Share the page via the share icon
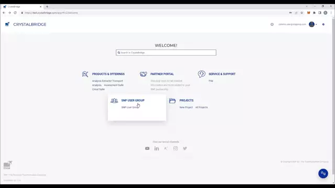This screenshot has height=188, width=335. (296, 13)
